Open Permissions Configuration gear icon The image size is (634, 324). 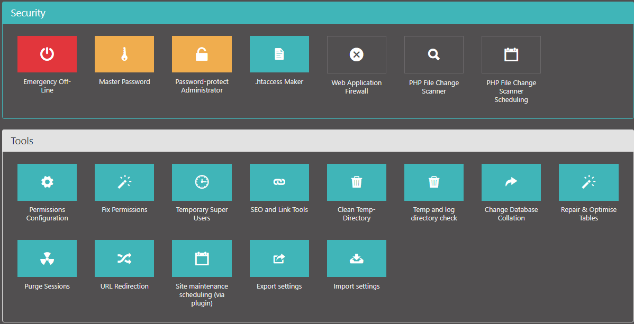pos(47,182)
